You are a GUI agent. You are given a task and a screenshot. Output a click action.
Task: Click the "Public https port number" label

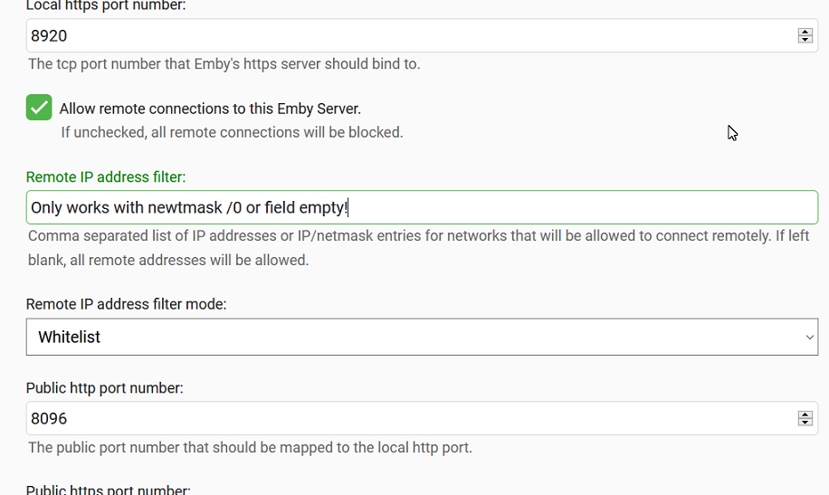[x=108, y=490]
